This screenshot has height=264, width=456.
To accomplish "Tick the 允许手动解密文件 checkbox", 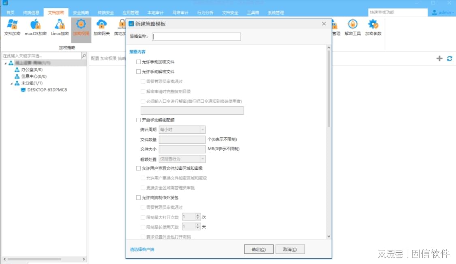I will tap(139, 72).
